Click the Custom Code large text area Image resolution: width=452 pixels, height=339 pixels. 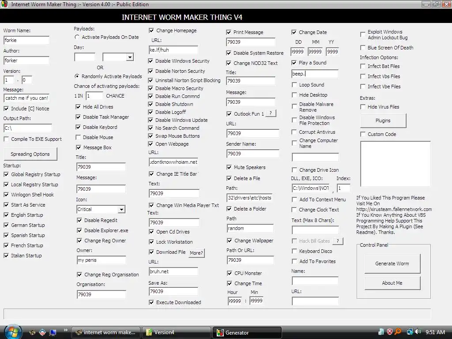point(395,164)
